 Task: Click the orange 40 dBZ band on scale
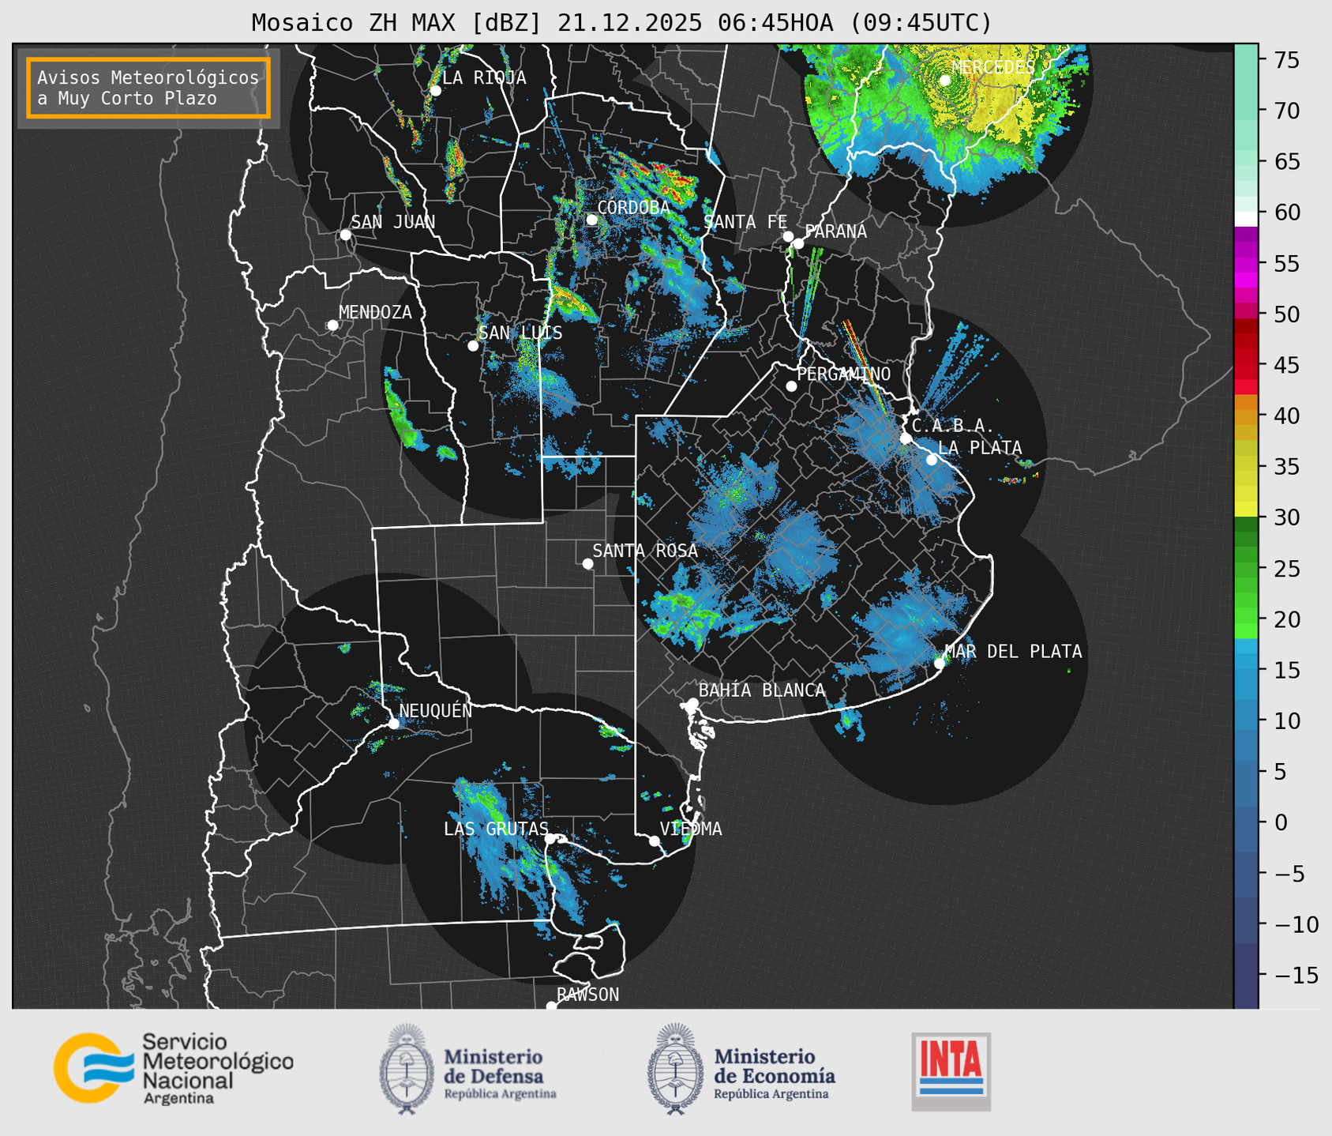point(1245,417)
